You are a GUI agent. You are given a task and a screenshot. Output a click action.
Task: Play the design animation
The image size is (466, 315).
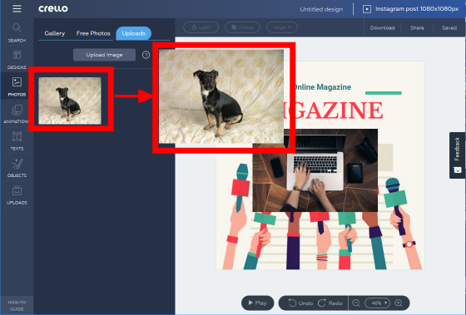click(258, 303)
